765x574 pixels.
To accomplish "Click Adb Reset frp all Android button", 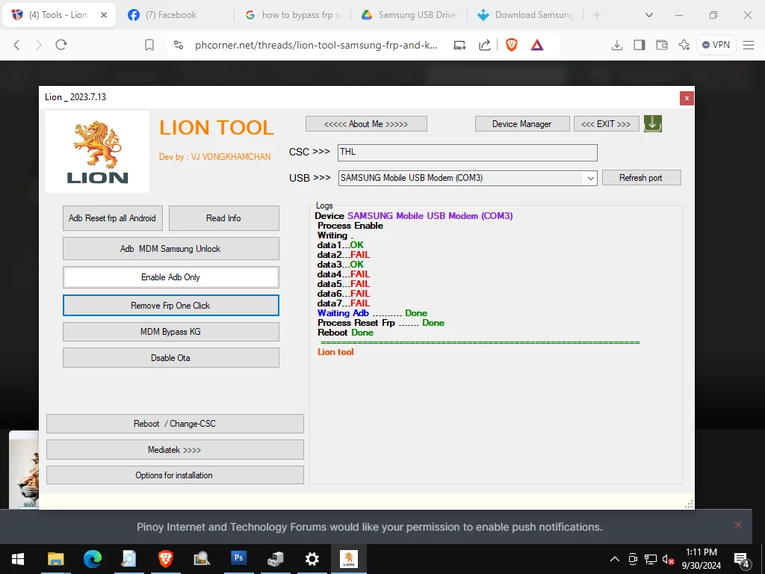I will point(112,218).
